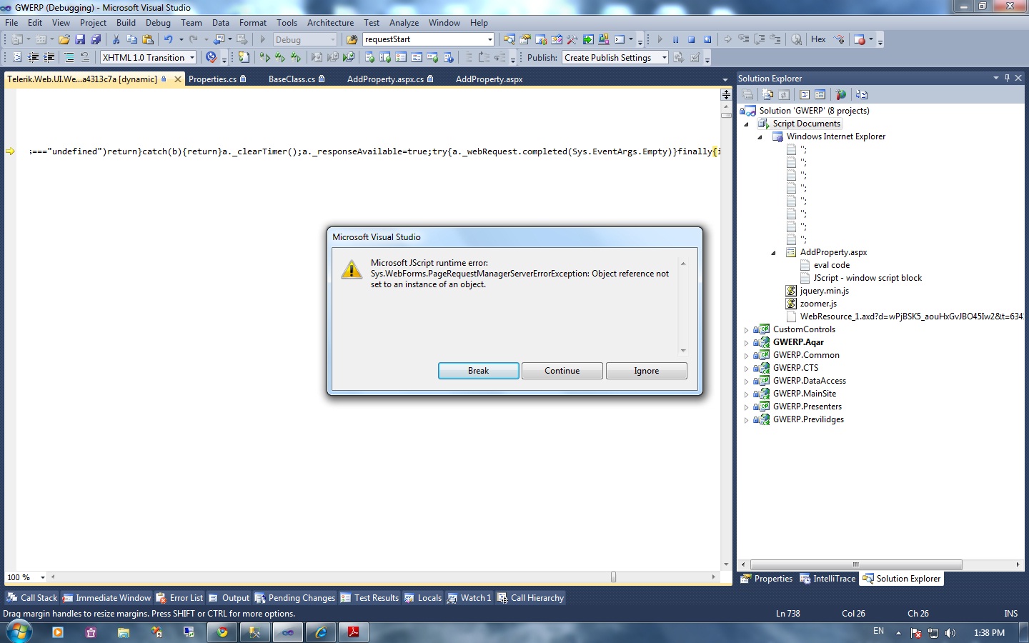
Task: Collapse the Windows Internet Explorer node
Action: pyautogui.click(x=760, y=136)
